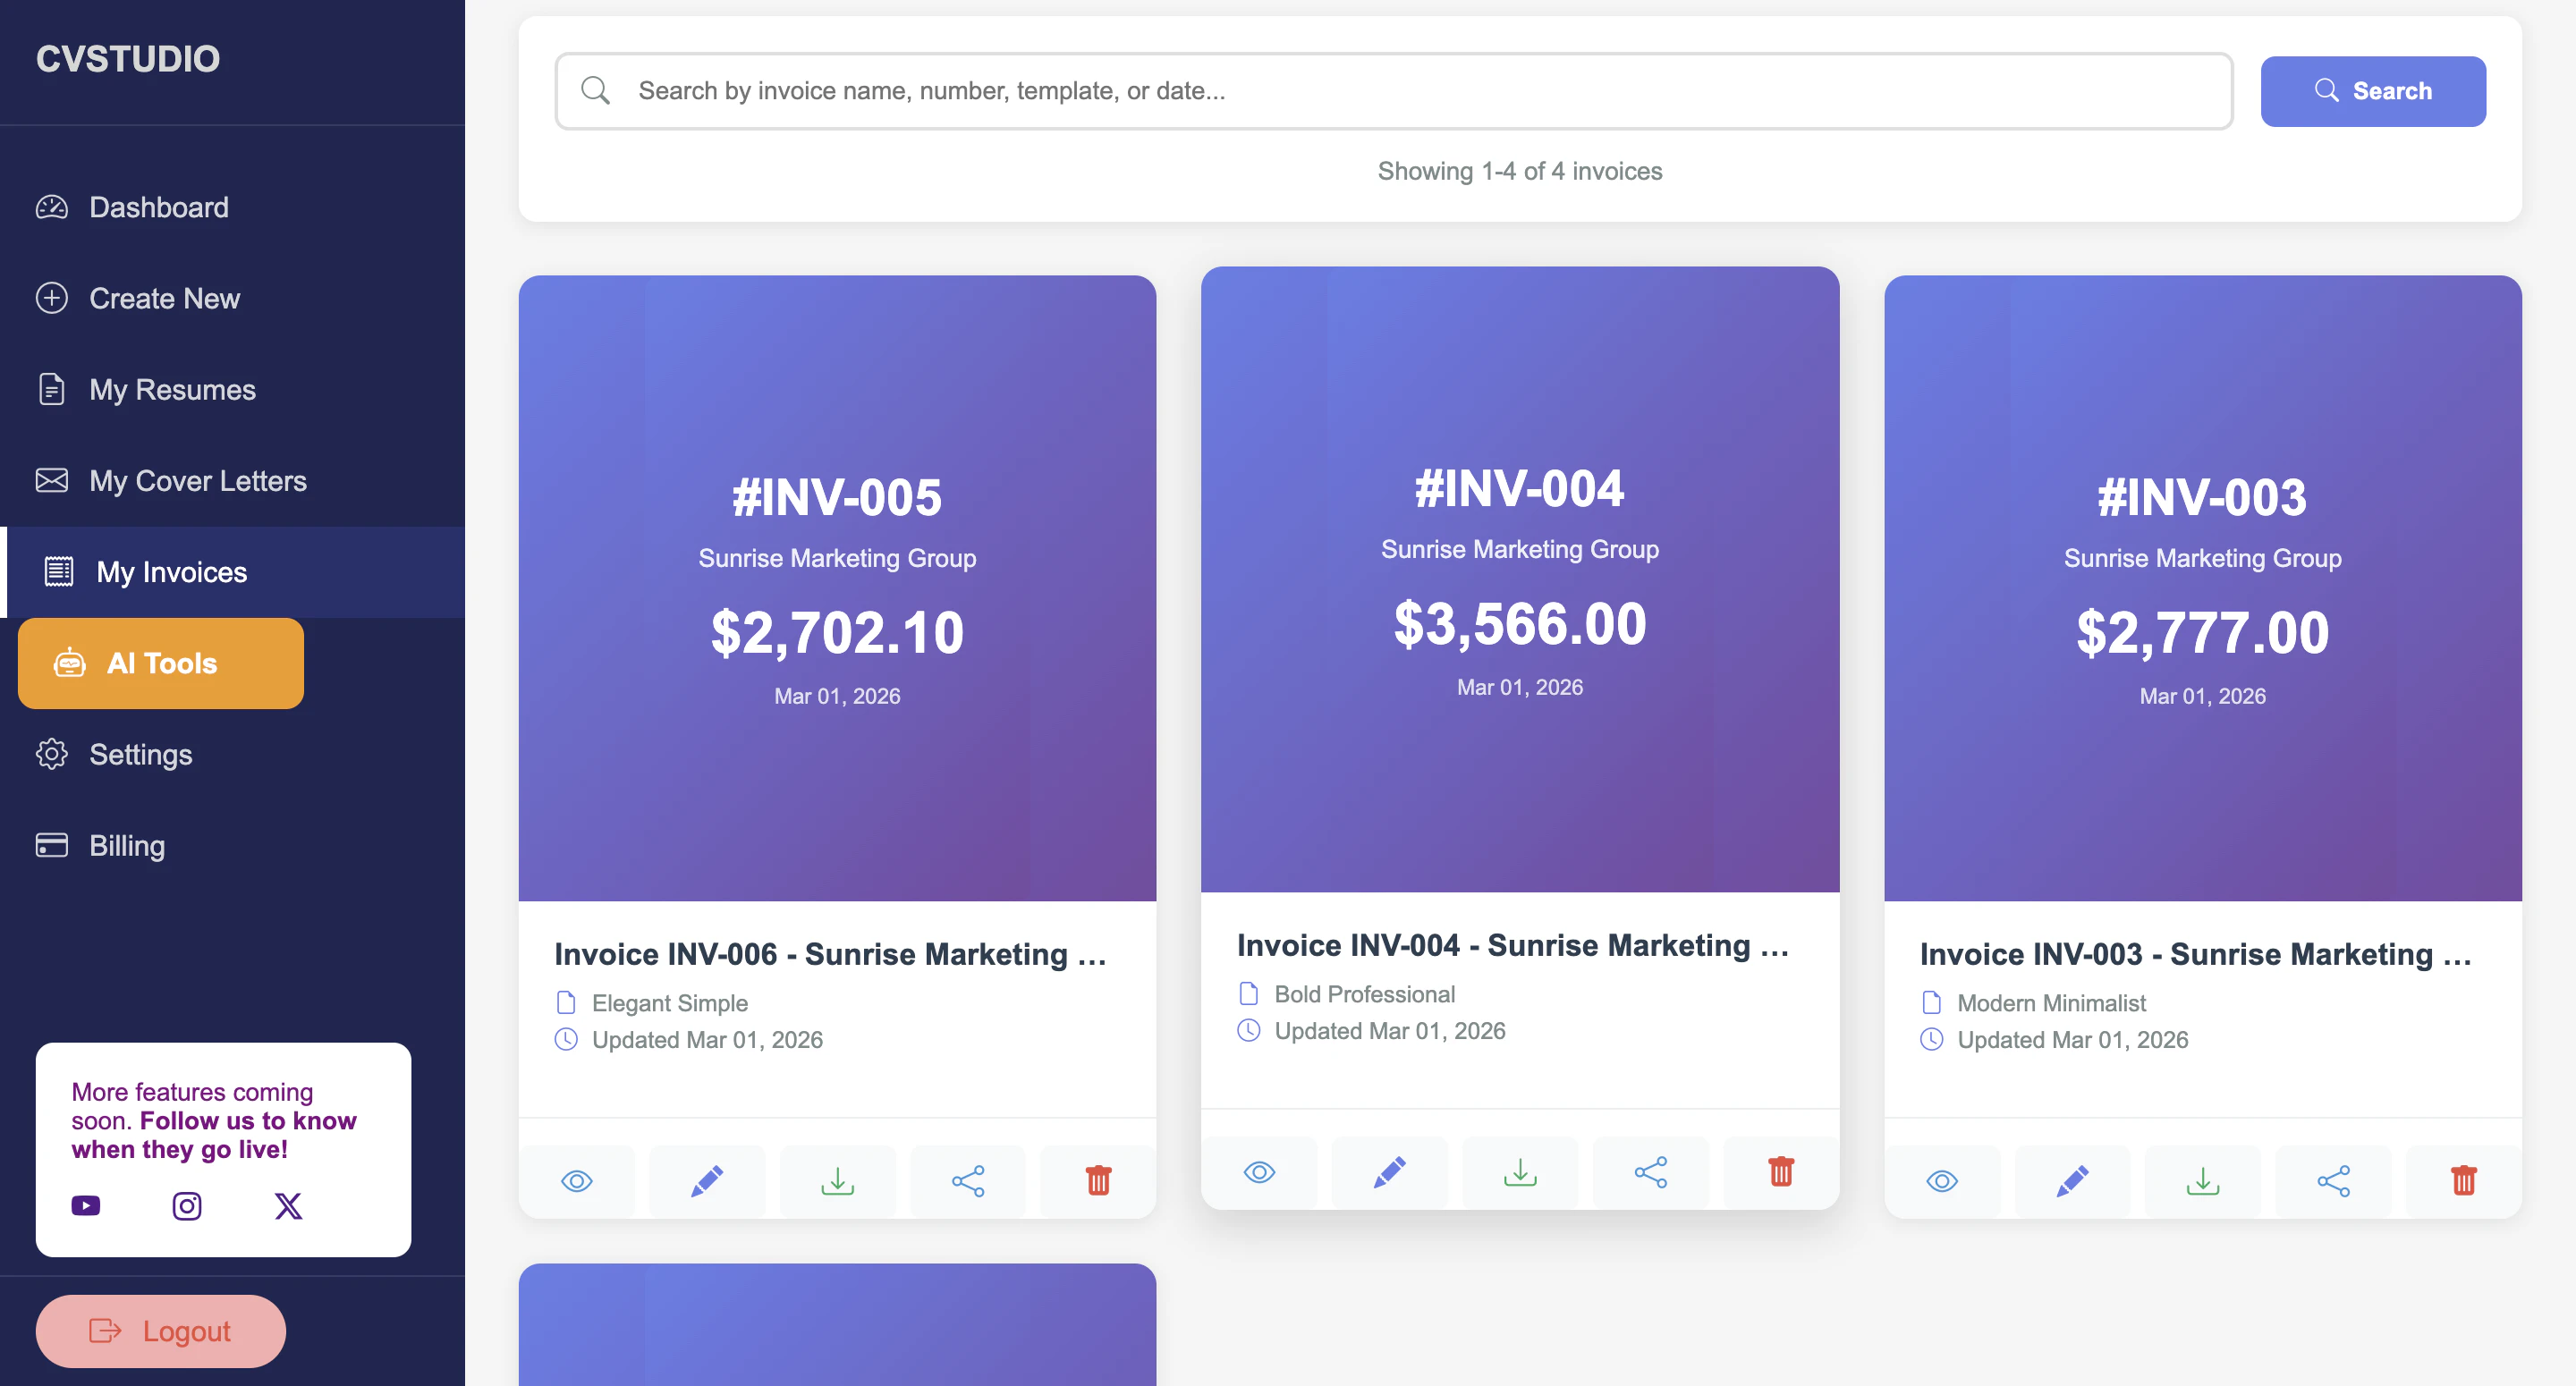
Task: Click the view eye icon on INV-003 card
Action: [1941, 1181]
